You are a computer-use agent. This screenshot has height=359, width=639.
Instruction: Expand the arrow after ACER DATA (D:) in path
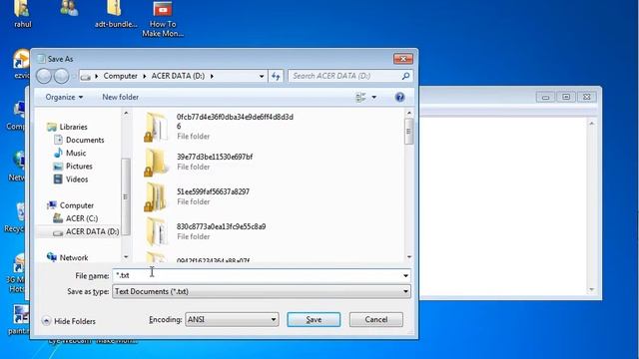click(212, 76)
